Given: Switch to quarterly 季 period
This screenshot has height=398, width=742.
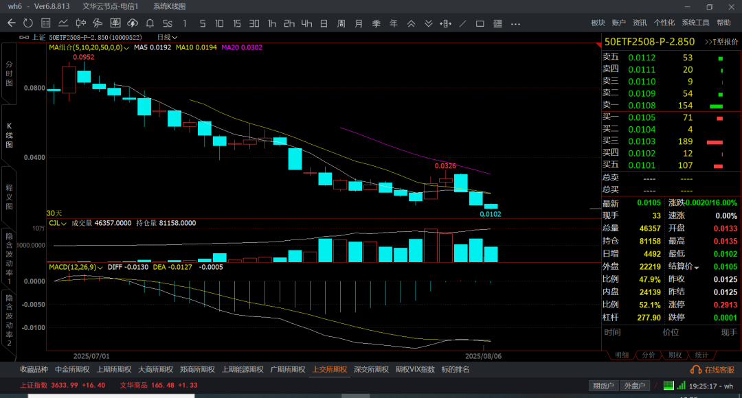Looking at the screenshot, I should [376, 23].
